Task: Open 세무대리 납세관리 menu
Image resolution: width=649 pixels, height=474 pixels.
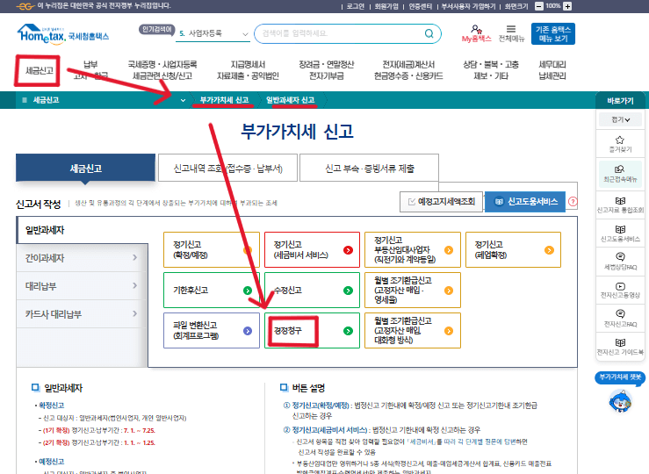Action: click(552, 70)
